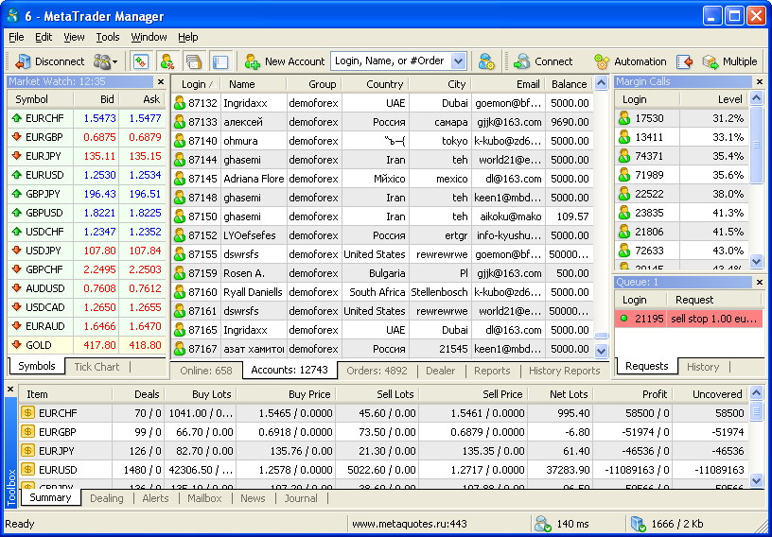Toggle the Toolbox window toolbar icon
The height and width of the screenshot is (537, 772).
pyautogui.click(x=219, y=61)
